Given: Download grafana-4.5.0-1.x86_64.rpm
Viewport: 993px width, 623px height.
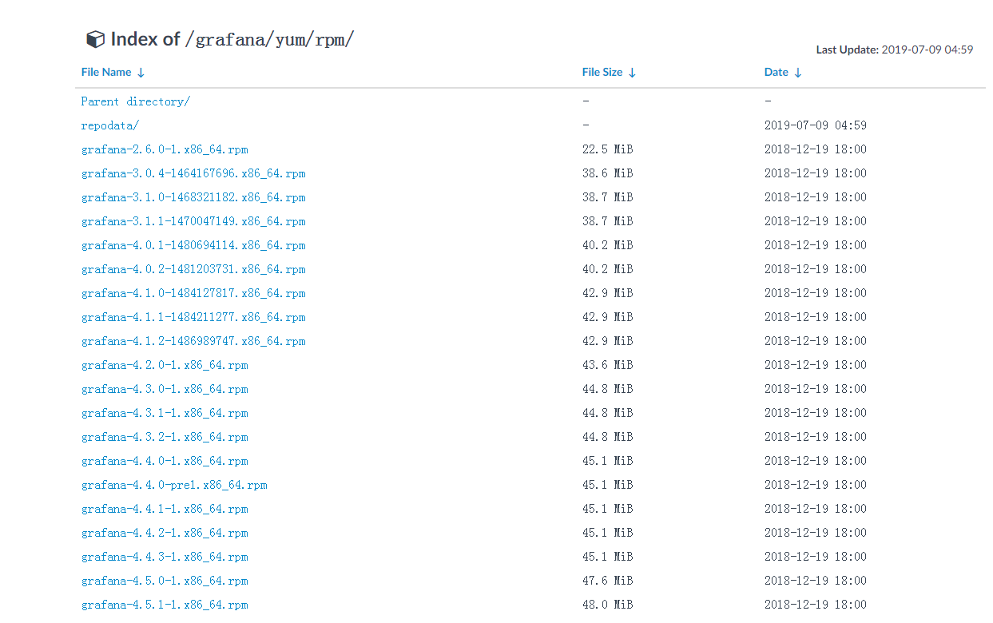Looking at the screenshot, I should (x=165, y=581).
